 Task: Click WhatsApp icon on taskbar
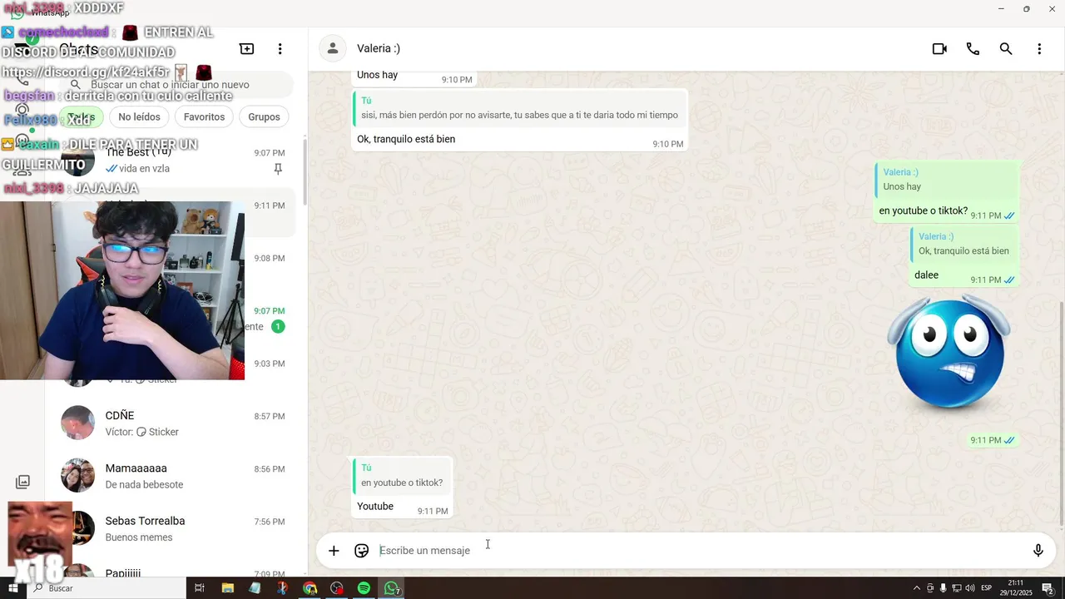click(391, 588)
